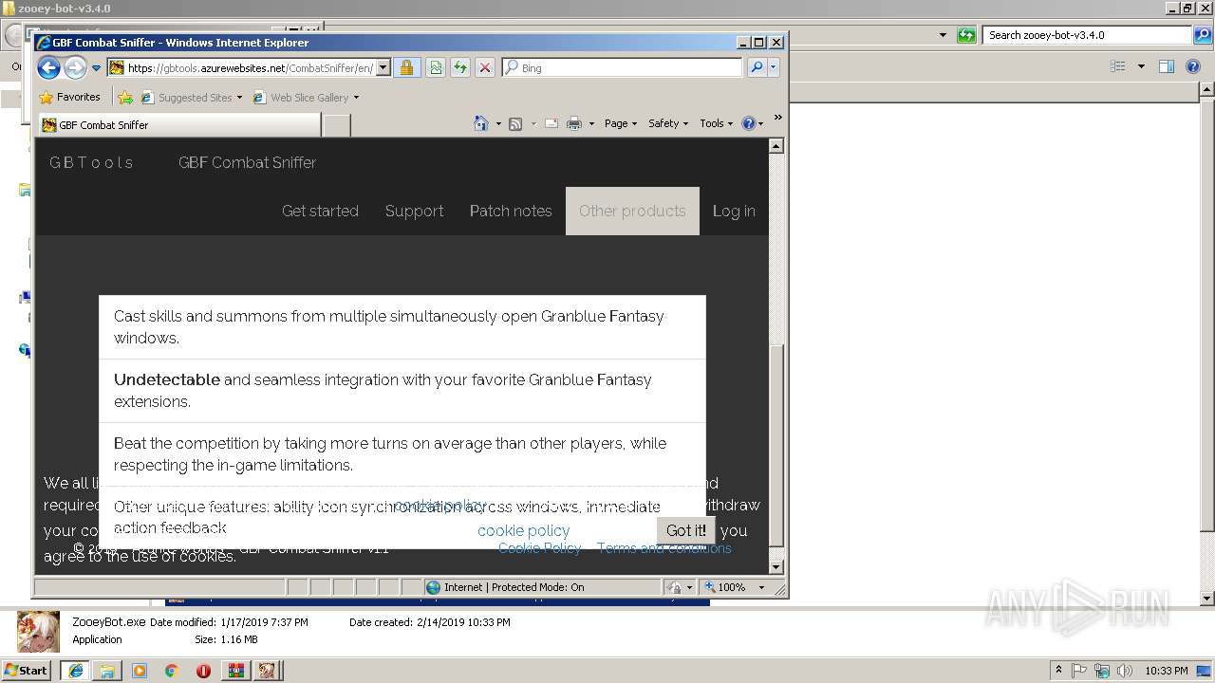The height and width of the screenshot is (683, 1215).
Task: Open the IE zoom level 100% control
Action: tap(726, 587)
